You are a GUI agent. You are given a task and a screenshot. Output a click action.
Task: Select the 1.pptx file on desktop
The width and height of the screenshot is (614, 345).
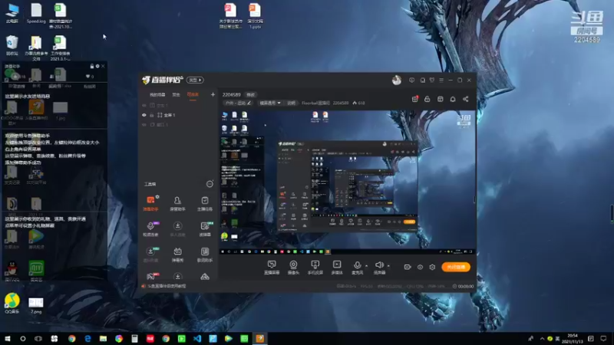point(255,16)
